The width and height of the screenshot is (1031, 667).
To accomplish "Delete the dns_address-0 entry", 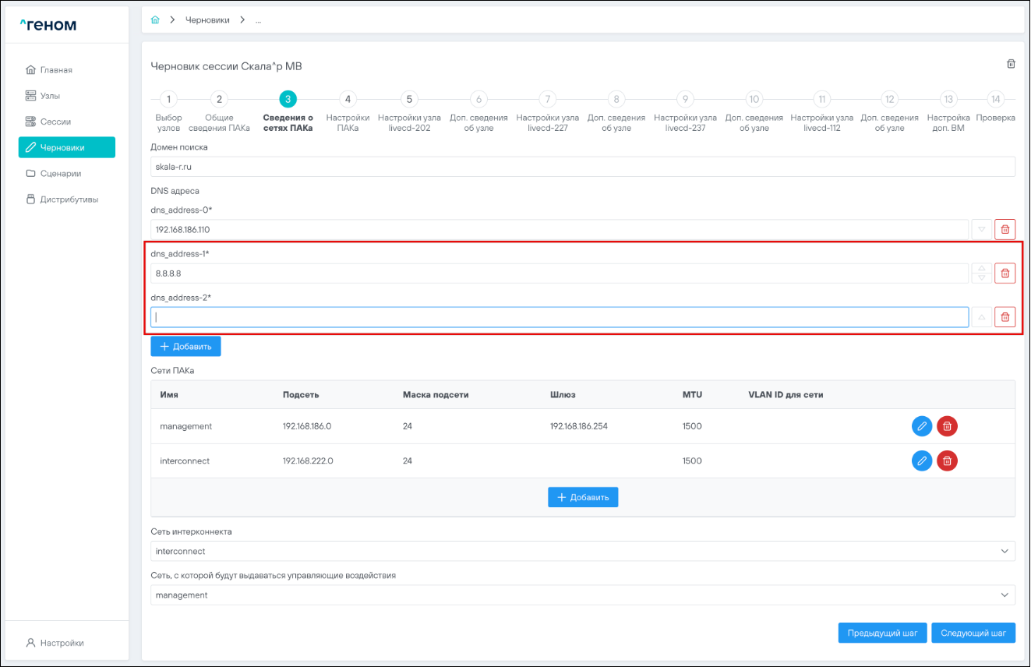I will pos(1005,230).
